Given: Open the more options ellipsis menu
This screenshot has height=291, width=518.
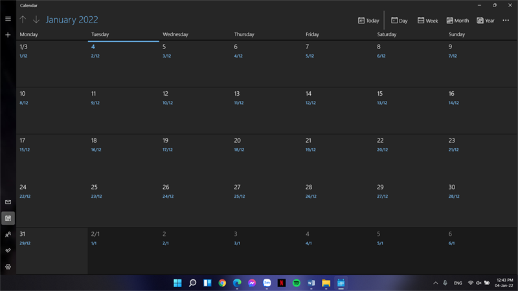Looking at the screenshot, I should point(506,21).
